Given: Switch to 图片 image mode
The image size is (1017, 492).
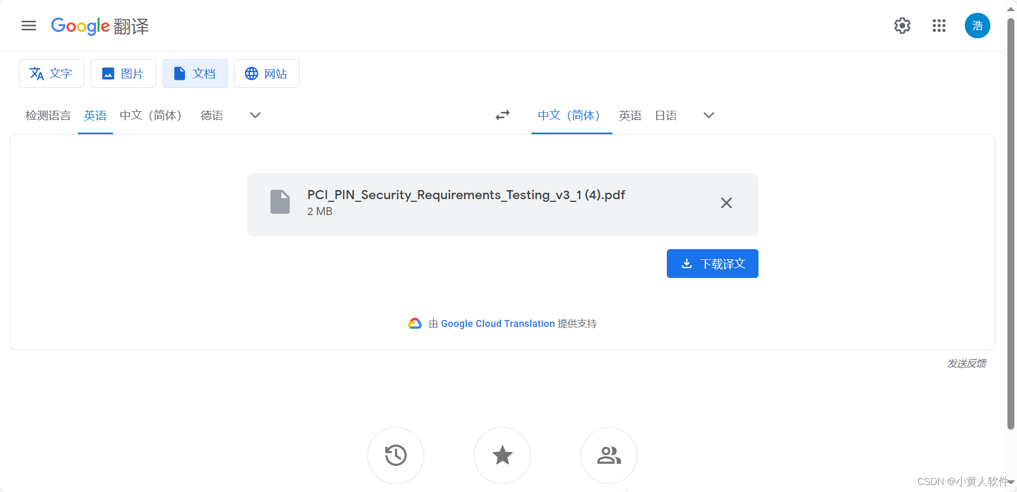Looking at the screenshot, I should (x=123, y=73).
